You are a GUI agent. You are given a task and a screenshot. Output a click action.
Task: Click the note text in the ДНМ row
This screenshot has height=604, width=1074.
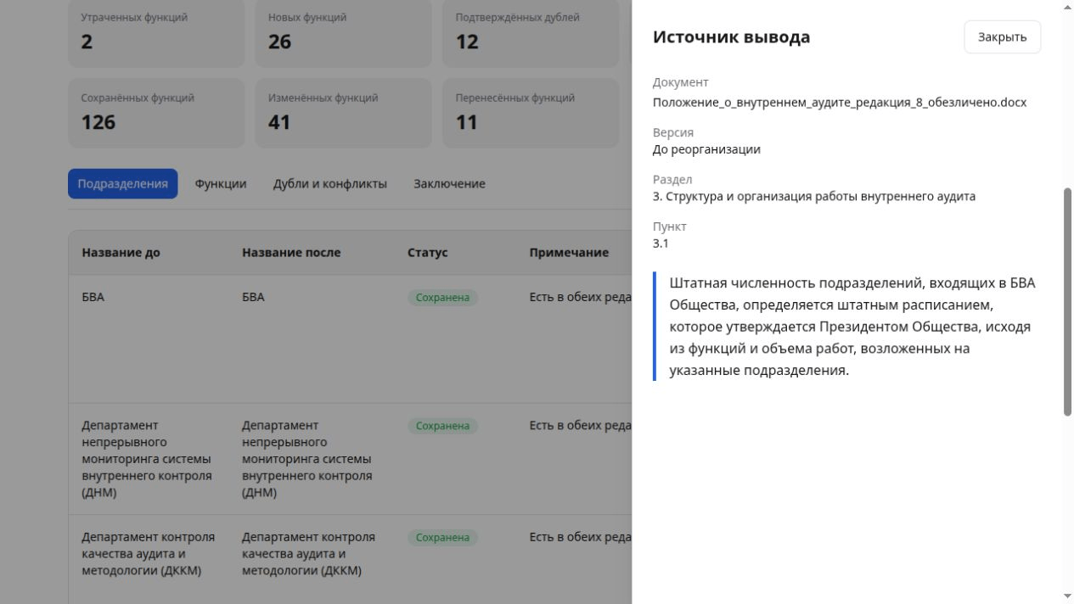click(581, 426)
